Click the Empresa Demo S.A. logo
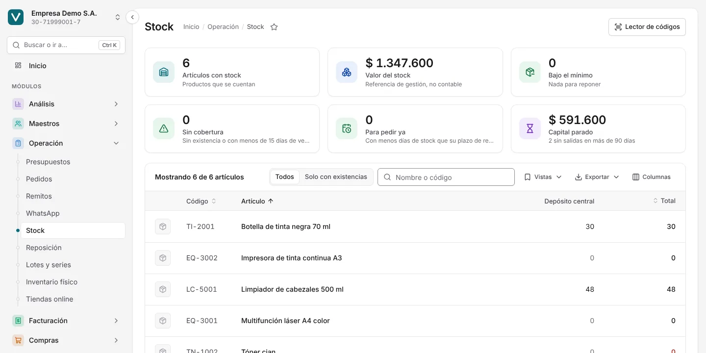This screenshot has height=353, width=706. click(x=16, y=17)
